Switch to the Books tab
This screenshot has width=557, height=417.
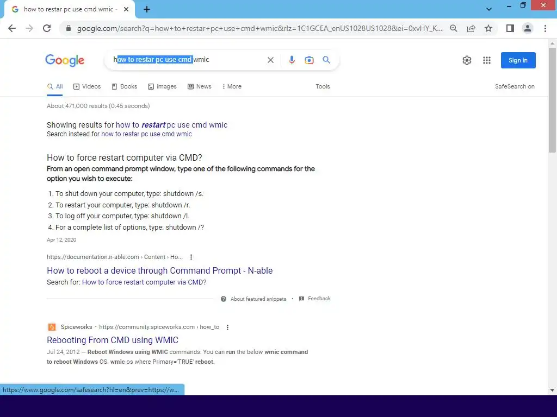point(125,86)
